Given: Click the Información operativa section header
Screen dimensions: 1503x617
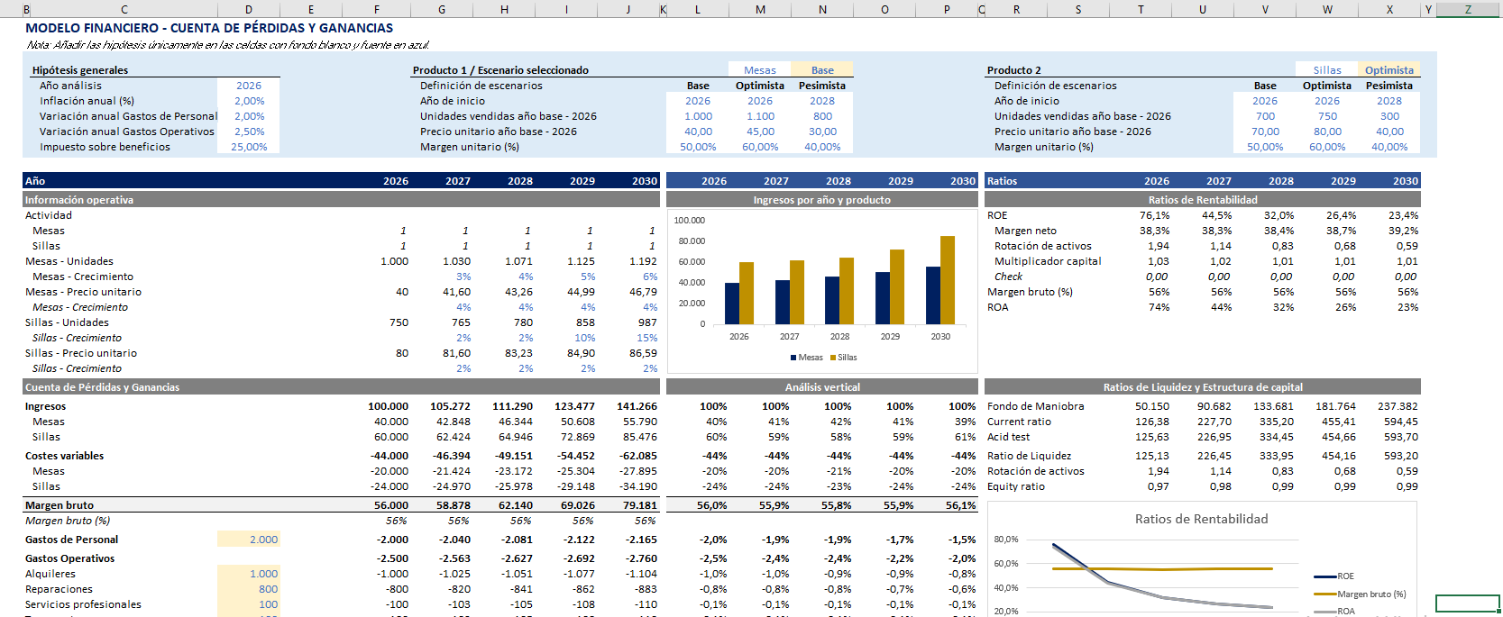Looking at the screenshot, I should click(x=79, y=200).
